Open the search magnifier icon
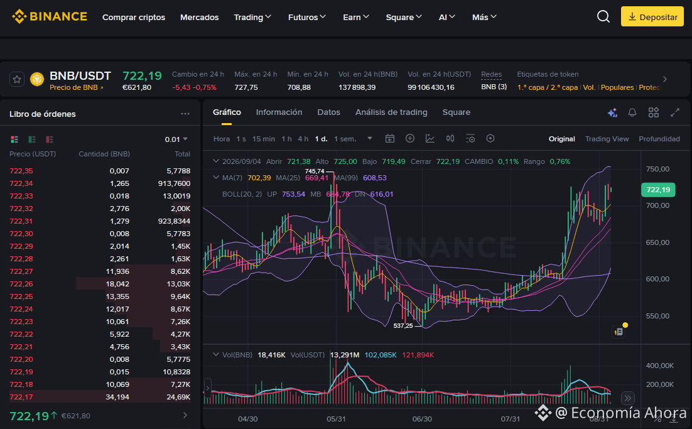This screenshot has width=692, height=429. 603,17
